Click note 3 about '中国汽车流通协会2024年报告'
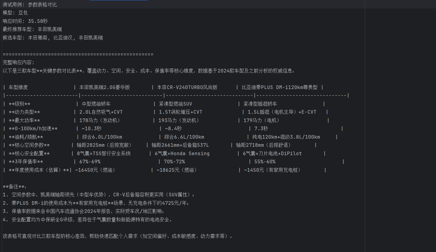Screen dimensions: 436x252 [84, 211]
